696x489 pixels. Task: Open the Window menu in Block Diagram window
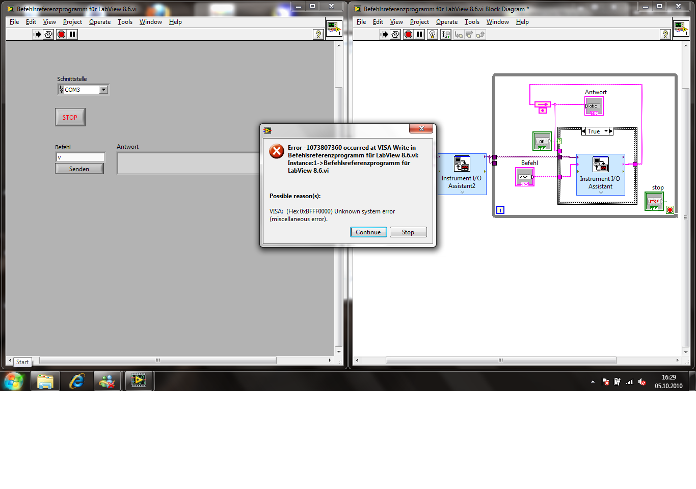click(498, 22)
